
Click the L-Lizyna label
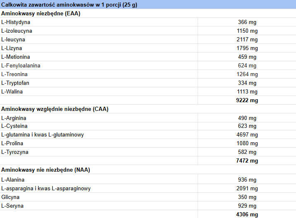(x=12, y=48)
